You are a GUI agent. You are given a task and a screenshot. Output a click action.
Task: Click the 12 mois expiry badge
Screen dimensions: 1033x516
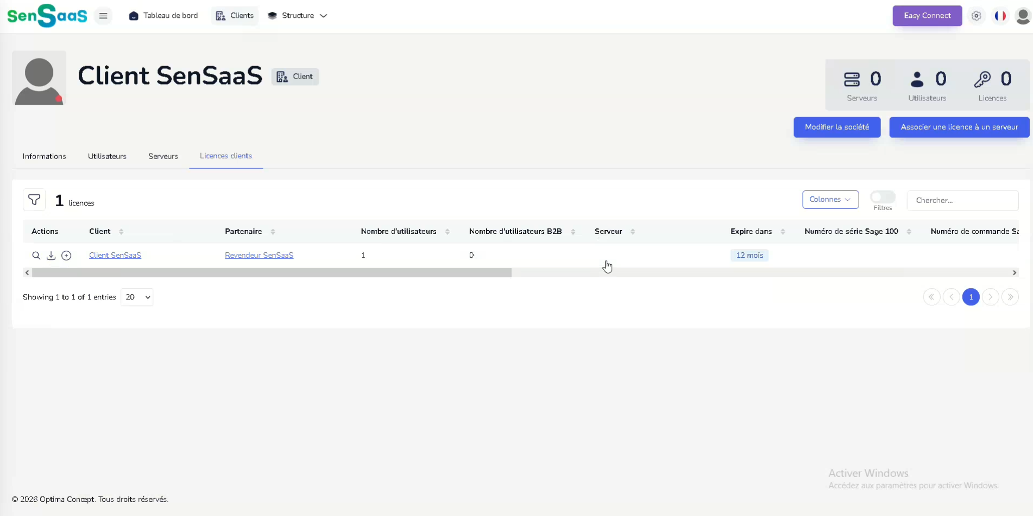(x=749, y=256)
